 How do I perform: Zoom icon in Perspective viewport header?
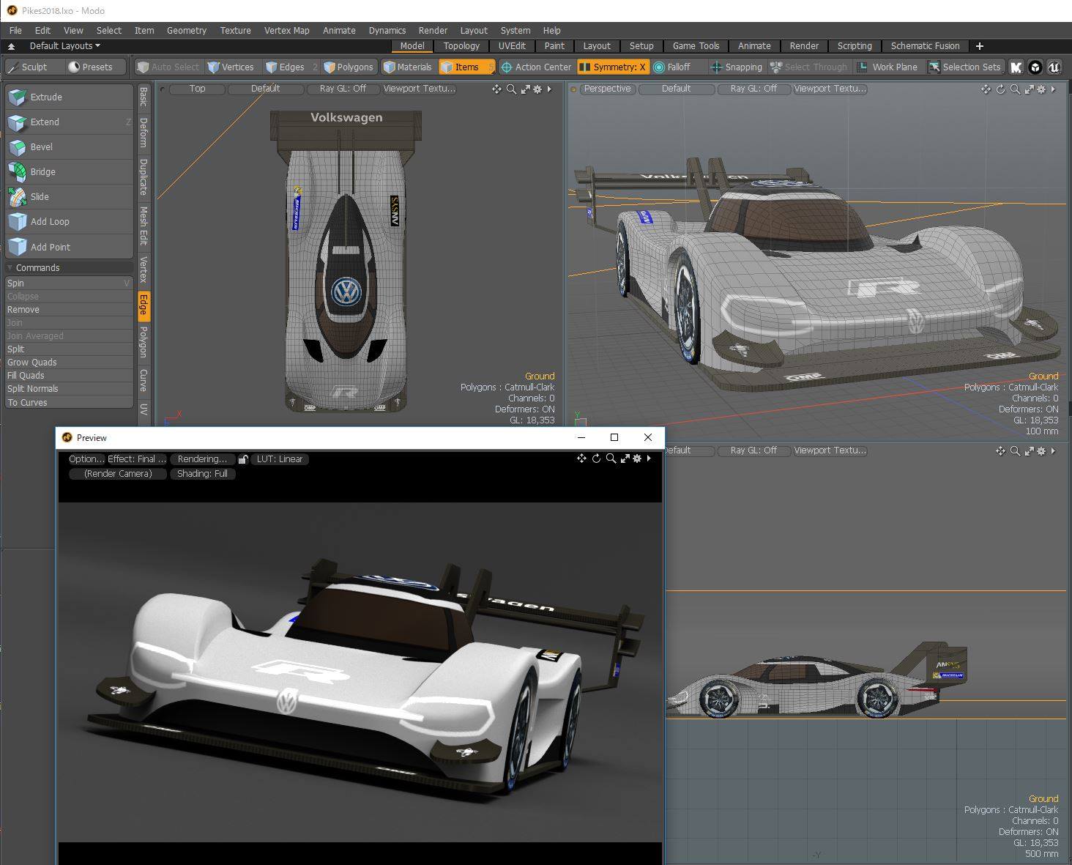pyautogui.click(x=1015, y=89)
